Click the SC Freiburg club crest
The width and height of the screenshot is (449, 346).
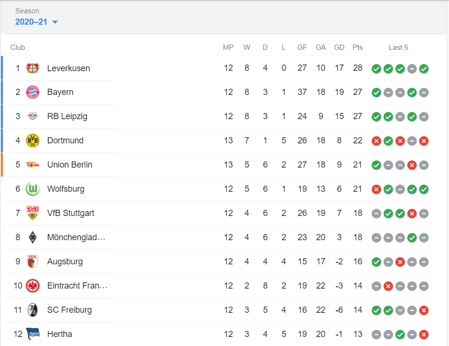click(33, 310)
